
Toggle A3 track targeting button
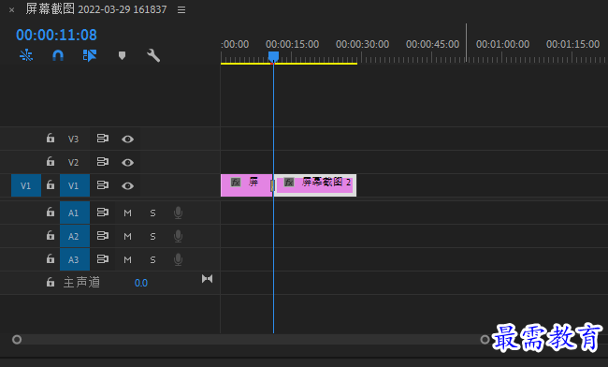(x=75, y=259)
